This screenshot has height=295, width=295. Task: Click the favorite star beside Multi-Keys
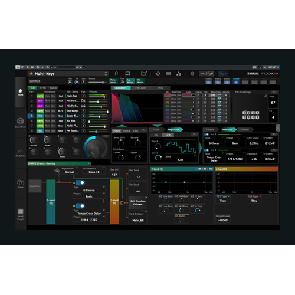(31, 74)
